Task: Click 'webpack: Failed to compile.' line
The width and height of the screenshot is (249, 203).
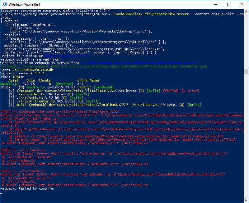Action: click(27, 189)
